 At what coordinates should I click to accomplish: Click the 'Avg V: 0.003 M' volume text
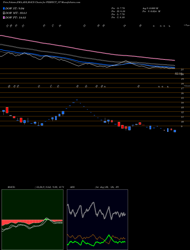click(x=150, y=8)
